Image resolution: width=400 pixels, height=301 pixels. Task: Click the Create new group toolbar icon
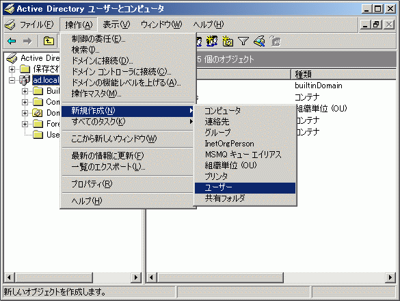[212, 41]
